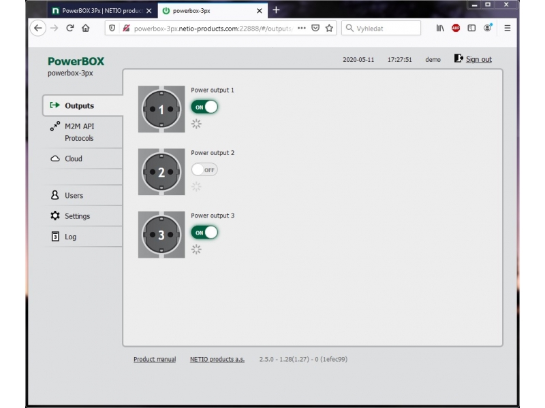Screen dimensions: 545x408
Task: Click the demo username text
Action: (x=433, y=60)
